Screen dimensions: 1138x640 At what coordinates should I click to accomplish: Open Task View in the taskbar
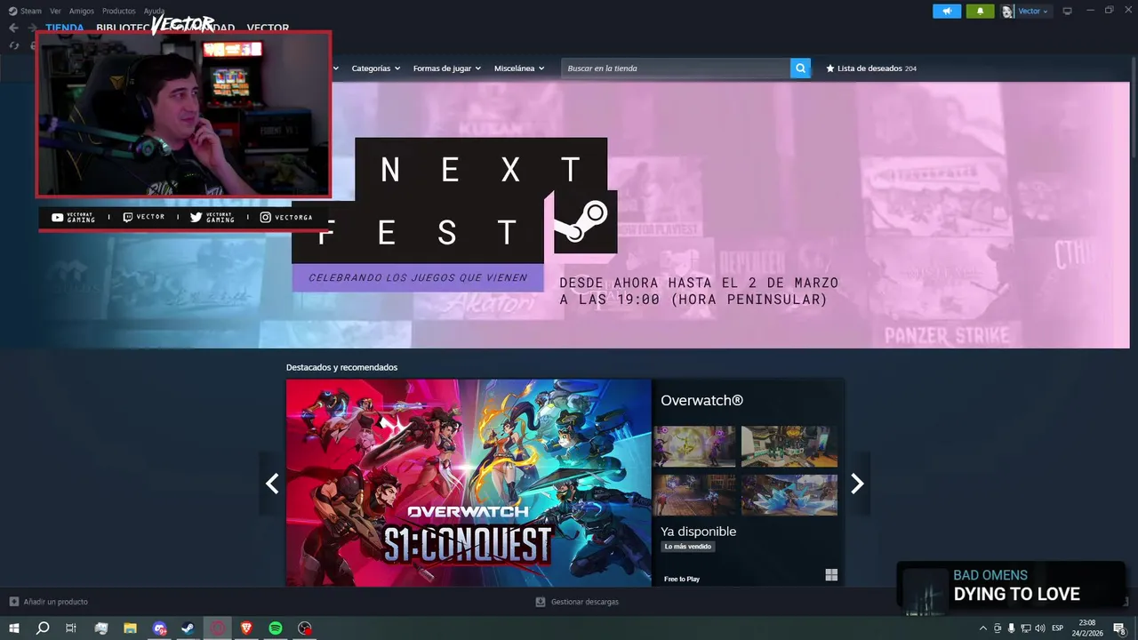(x=71, y=628)
